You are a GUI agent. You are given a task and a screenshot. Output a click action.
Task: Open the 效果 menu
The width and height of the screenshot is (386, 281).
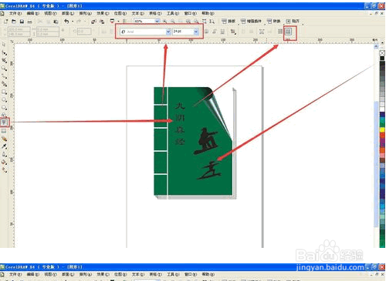[x=103, y=13]
